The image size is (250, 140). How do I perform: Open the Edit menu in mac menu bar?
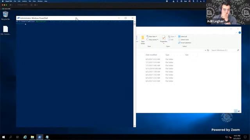(x=19, y=1)
